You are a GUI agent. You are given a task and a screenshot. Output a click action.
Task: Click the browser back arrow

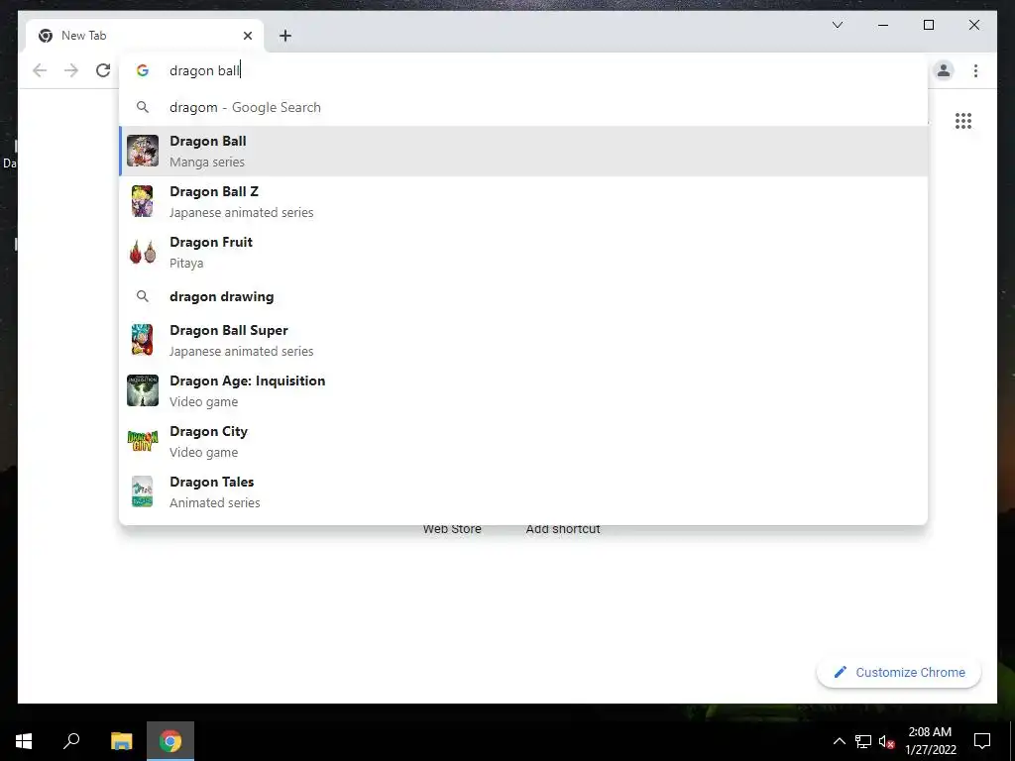(40, 70)
